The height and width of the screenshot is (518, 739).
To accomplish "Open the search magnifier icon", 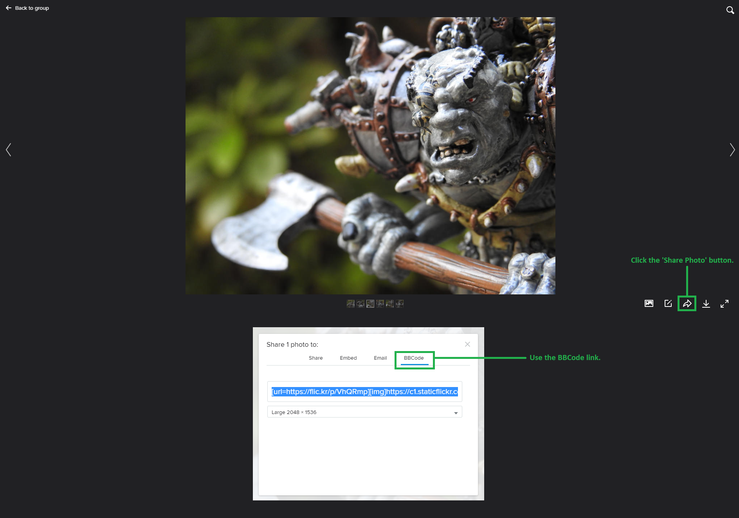I will click(730, 10).
